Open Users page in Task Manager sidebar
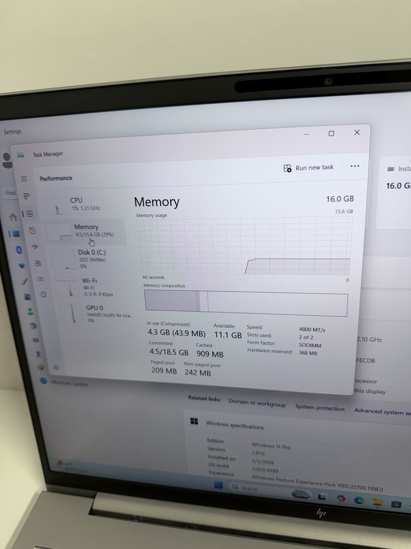Viewport: 411px width, 549px height. coord(38,263)
